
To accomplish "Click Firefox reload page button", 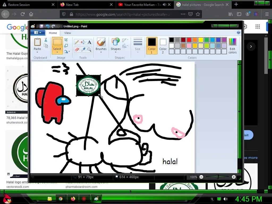I will click(23, 14).
